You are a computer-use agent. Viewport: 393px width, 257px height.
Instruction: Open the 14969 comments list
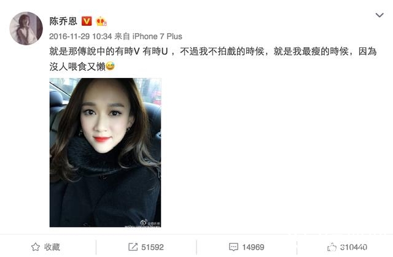(x=253, y=247)
